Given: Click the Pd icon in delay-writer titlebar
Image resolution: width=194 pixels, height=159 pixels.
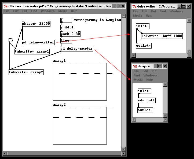Looking at the screenshot, I should point(134,6).
